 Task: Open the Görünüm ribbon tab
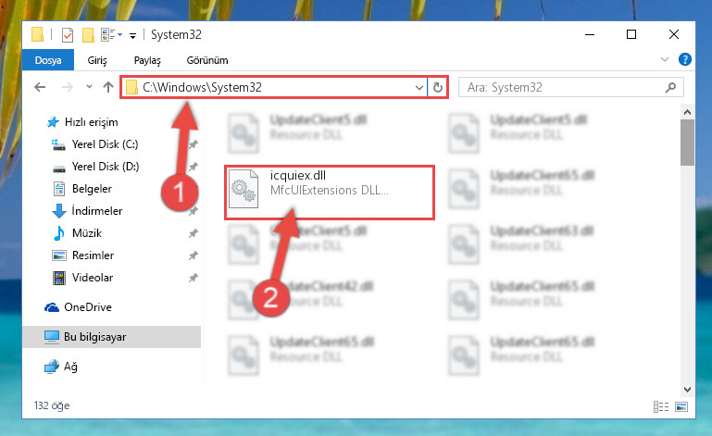coord(207,60)
